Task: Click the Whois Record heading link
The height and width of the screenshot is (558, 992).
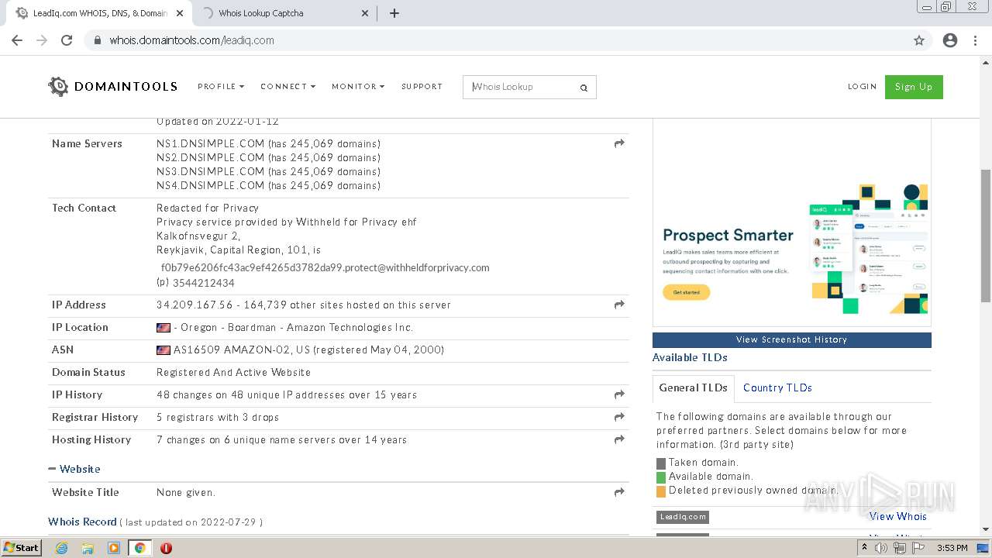Action: tap(82, 522)
